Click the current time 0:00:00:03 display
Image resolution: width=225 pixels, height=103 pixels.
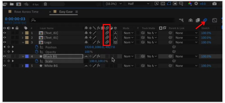click(15, 19)
